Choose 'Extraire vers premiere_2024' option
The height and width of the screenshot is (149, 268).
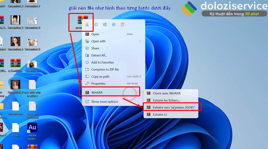click(x=171, y=107)
